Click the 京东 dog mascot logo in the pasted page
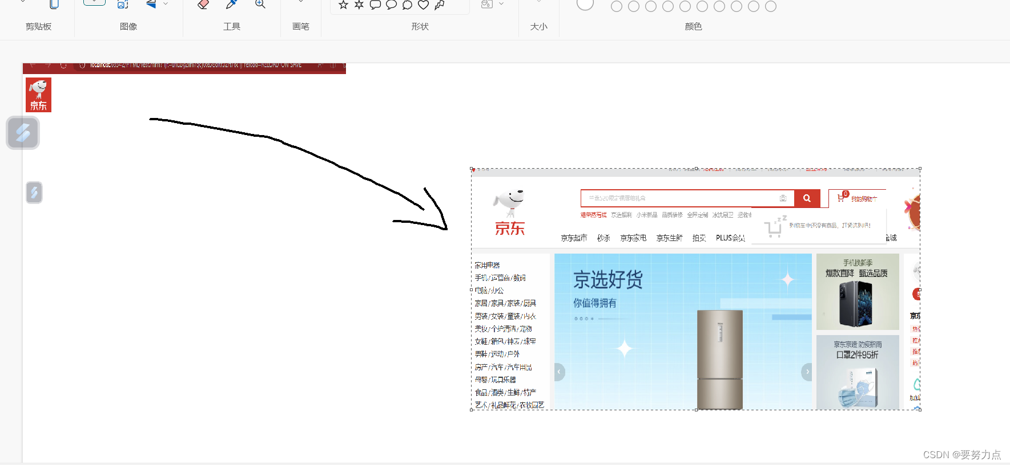The height and width of the screenshot is (465, 1010). pos(509,213)
